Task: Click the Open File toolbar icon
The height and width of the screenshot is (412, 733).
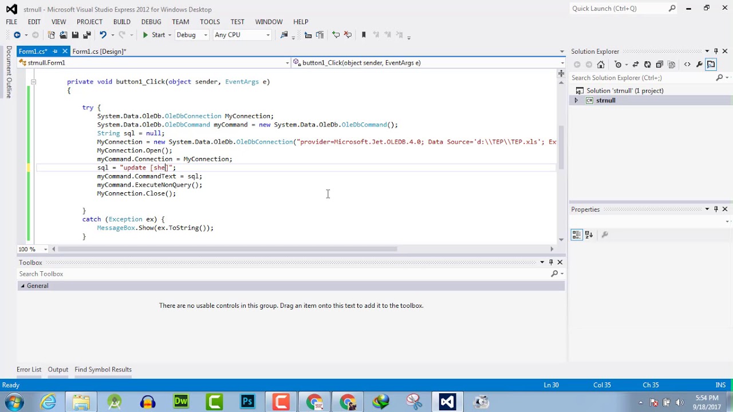Action: (x=63, y=35)
